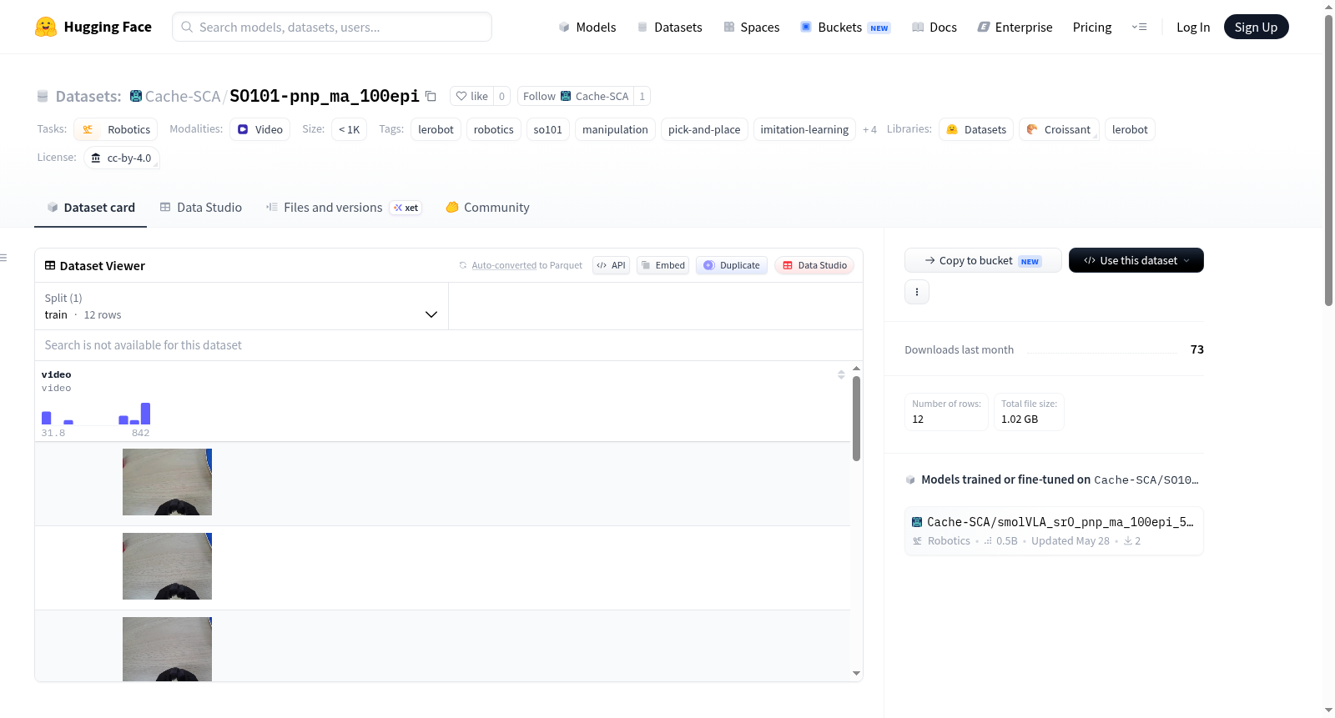Click Copy to bucket button

point(983,260)
